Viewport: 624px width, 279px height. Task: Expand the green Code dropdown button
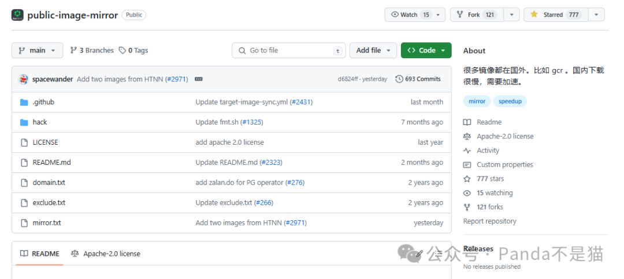point(426,51)
